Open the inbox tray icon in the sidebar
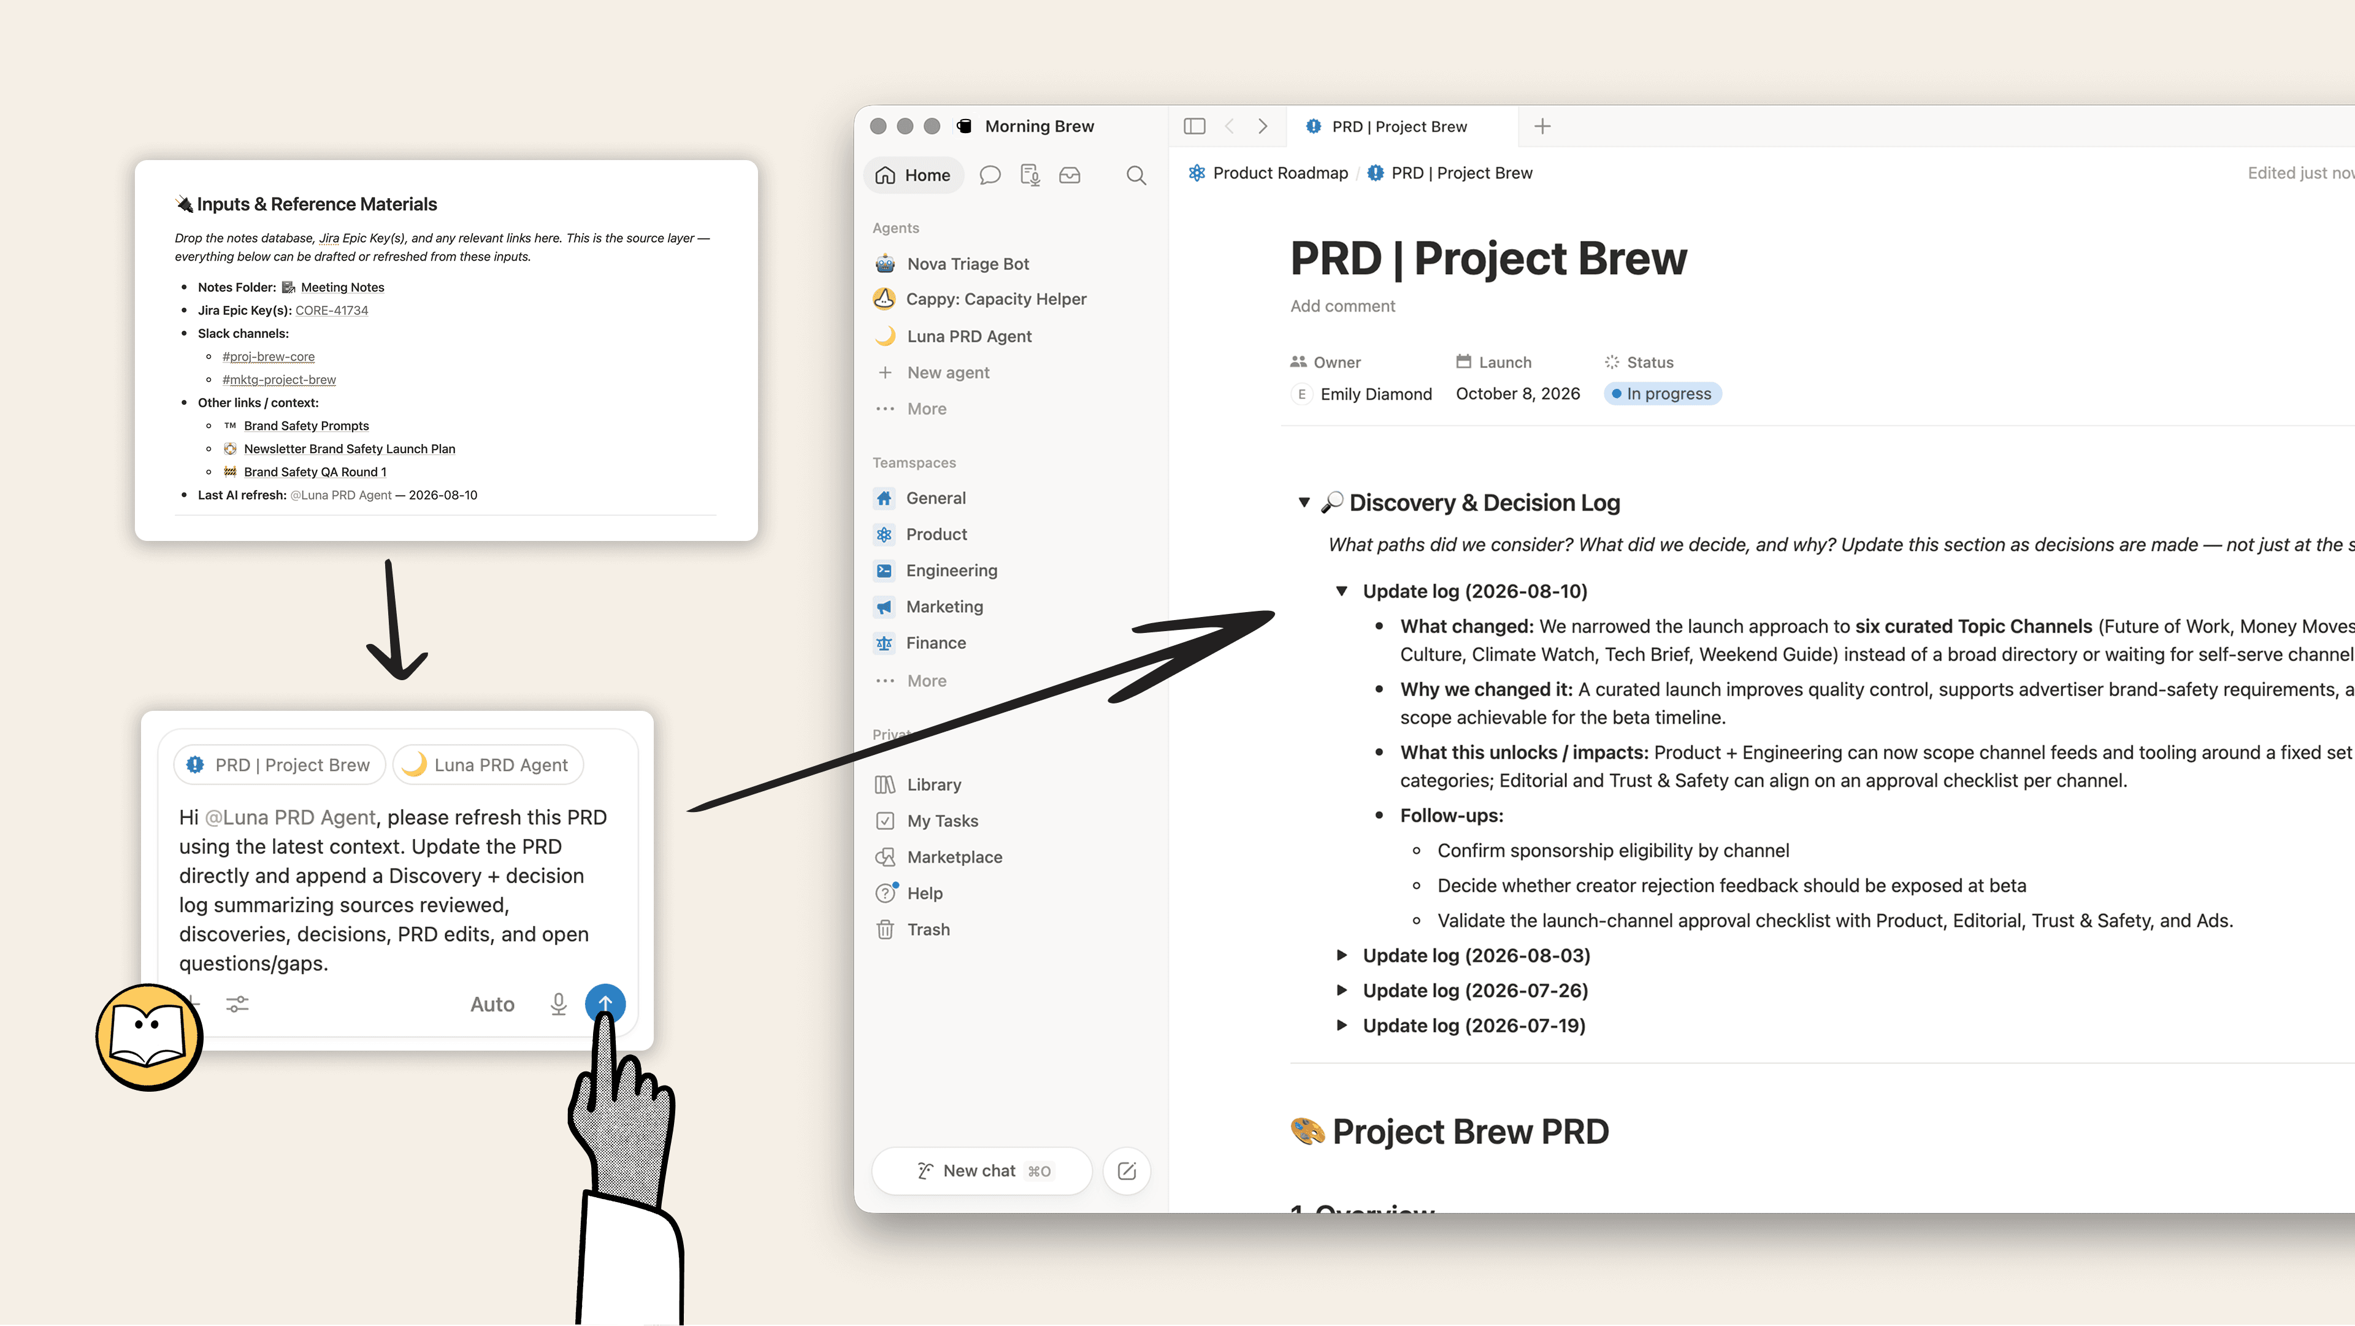 [1070, 175]
